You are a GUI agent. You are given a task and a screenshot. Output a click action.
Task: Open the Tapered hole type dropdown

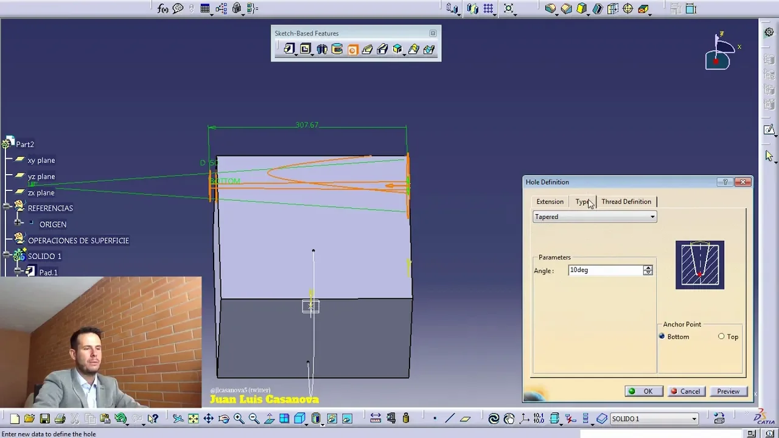tap(652, 217)
